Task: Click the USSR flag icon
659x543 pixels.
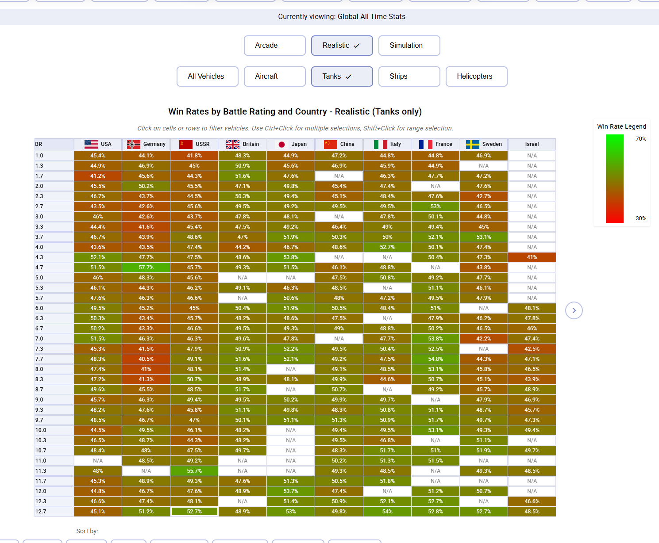Action: pyautogui.click(x=186, y=144)
